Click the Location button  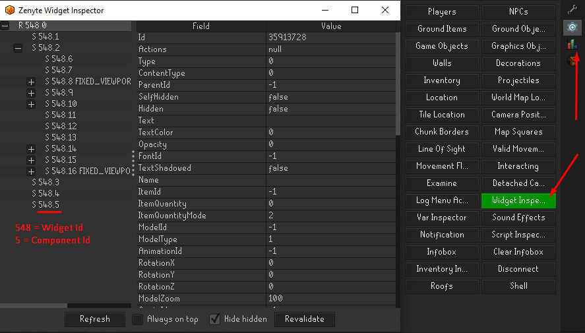442,98
